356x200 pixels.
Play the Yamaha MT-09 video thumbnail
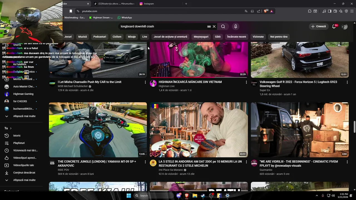click(98, 130)
